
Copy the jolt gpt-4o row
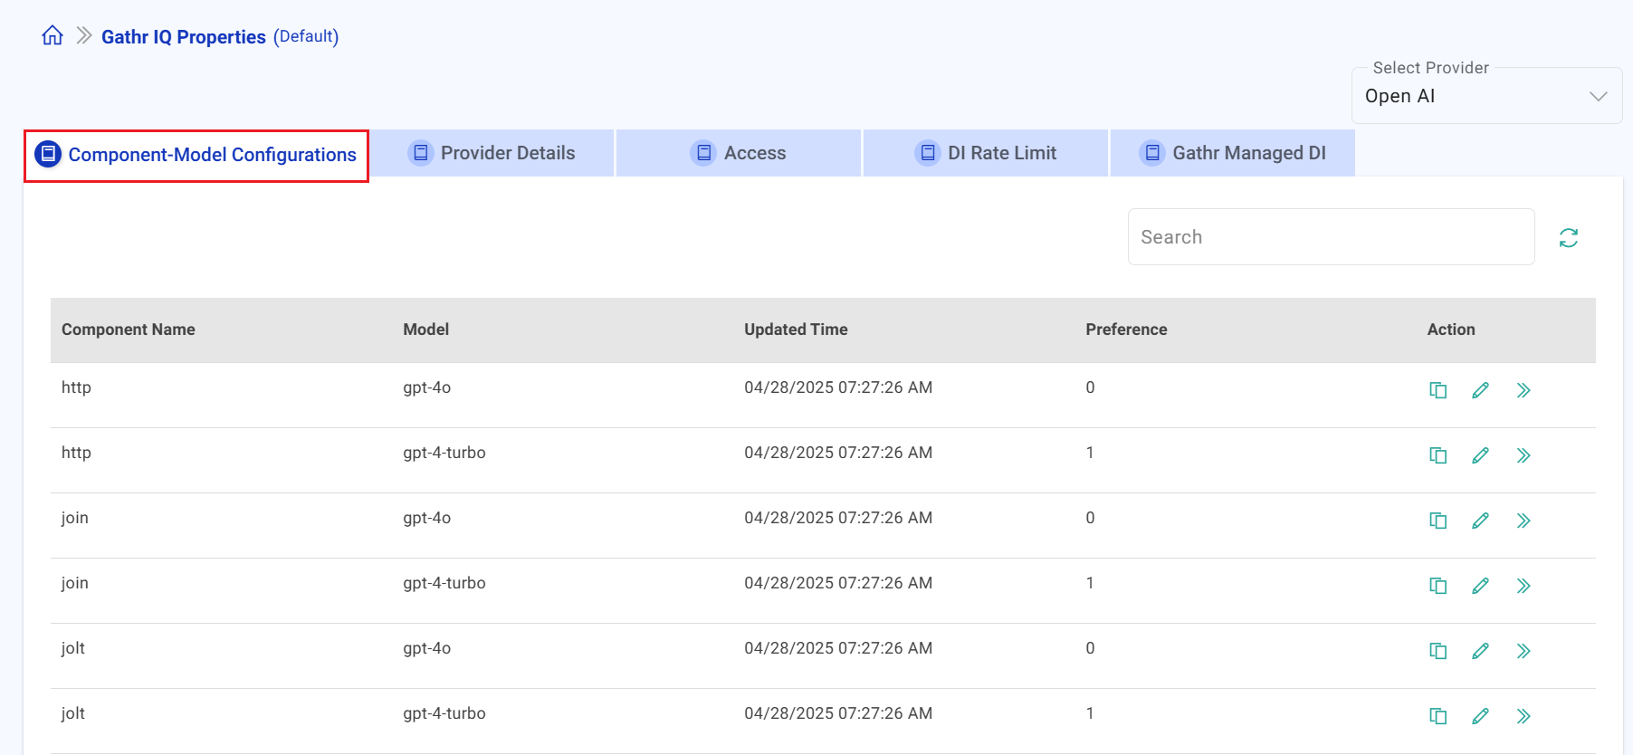(1437, 651)
